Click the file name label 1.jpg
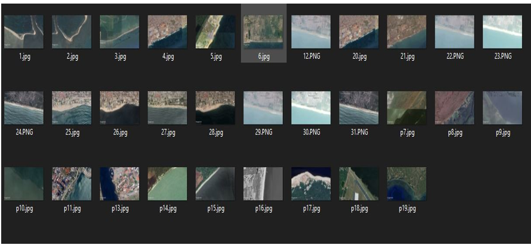This screenshot has width=531, height=245. (24, 57)
